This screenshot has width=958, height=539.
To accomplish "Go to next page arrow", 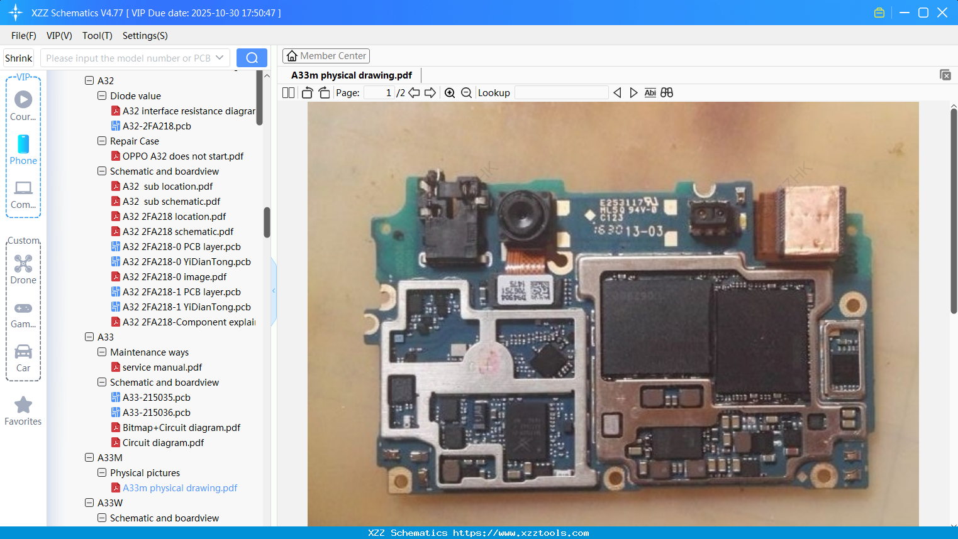I will click(x=430, y=93).
